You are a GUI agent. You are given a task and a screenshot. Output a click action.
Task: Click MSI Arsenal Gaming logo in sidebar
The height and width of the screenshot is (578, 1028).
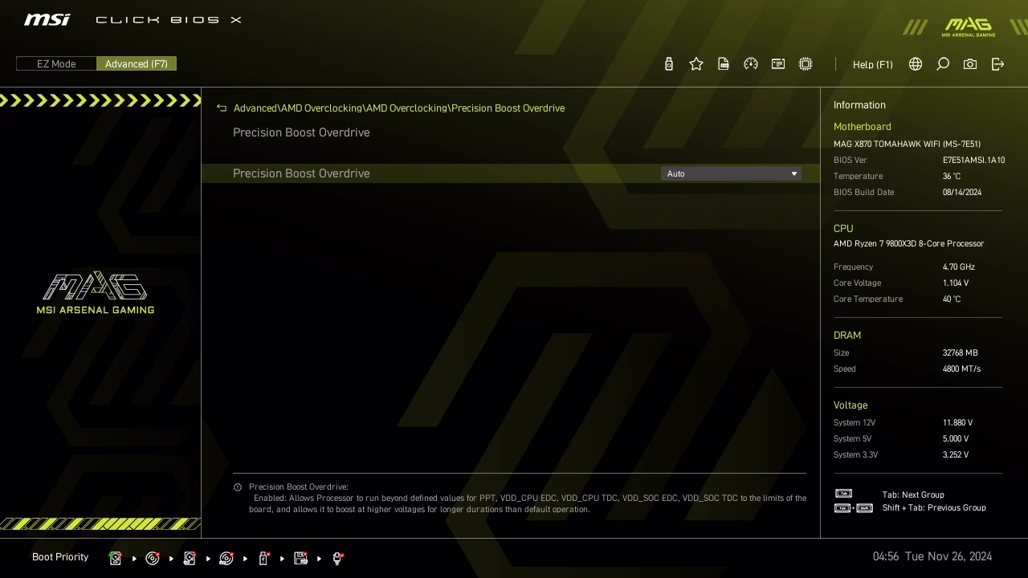96,293
